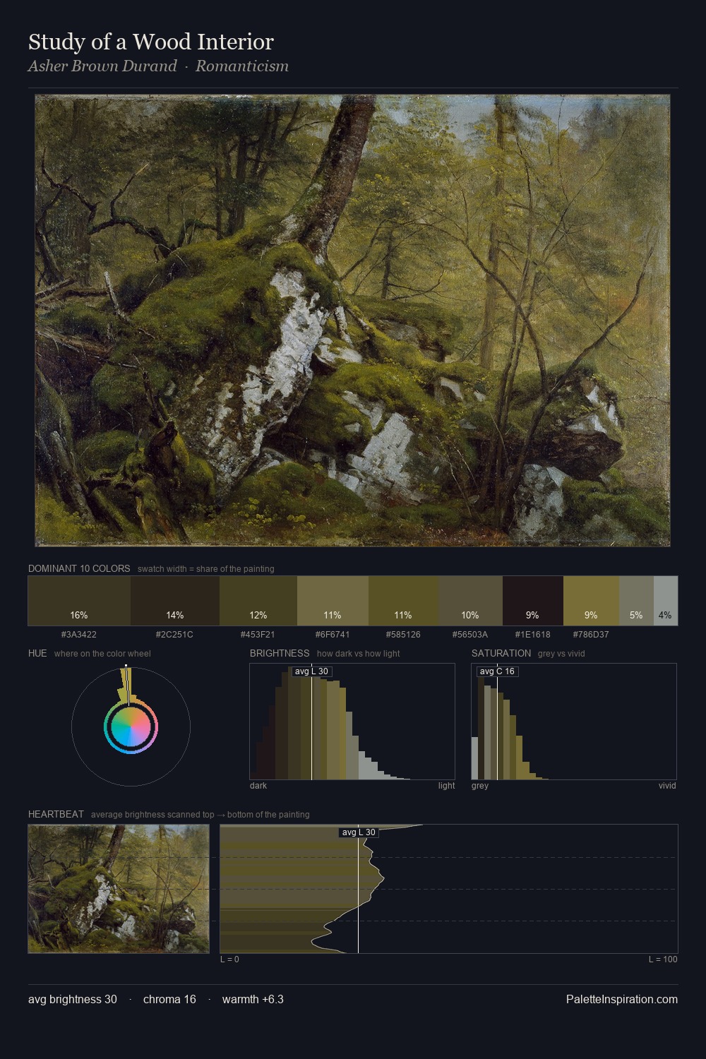This screenshot has width=706, height=1059.
Task: Click the 'vivid' saturation axis label
Action: tap(667, 786)
